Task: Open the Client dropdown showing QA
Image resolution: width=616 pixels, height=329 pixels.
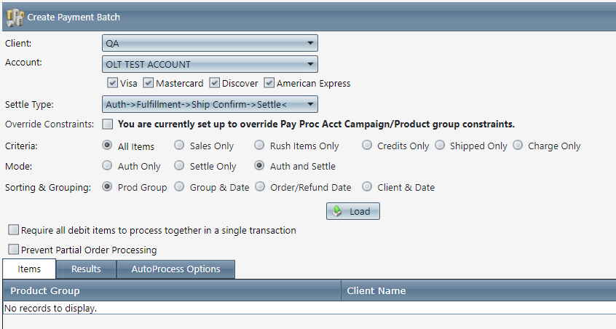Action: [x=210, y=43]
